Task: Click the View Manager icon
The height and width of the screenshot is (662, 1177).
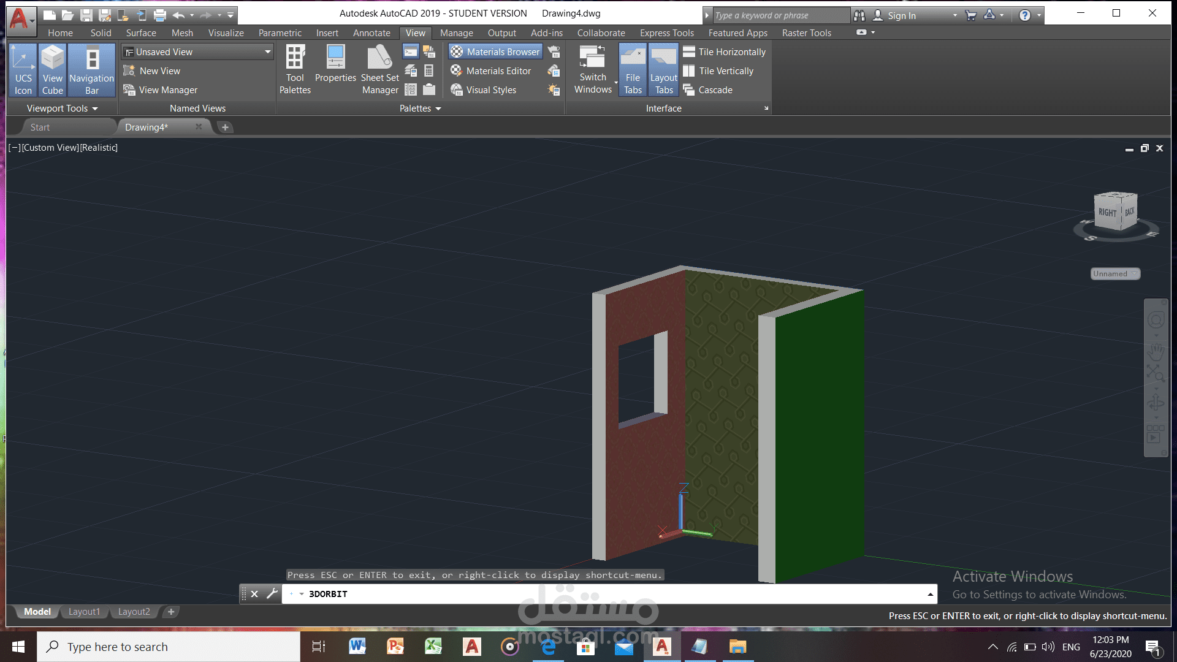Action: click(129, 90)
